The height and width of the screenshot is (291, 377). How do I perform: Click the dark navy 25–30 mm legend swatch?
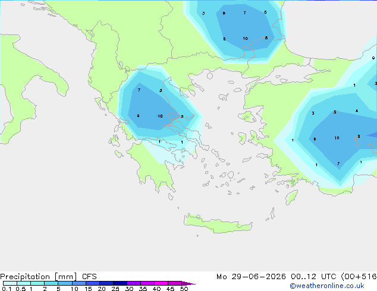pos(120,283)
